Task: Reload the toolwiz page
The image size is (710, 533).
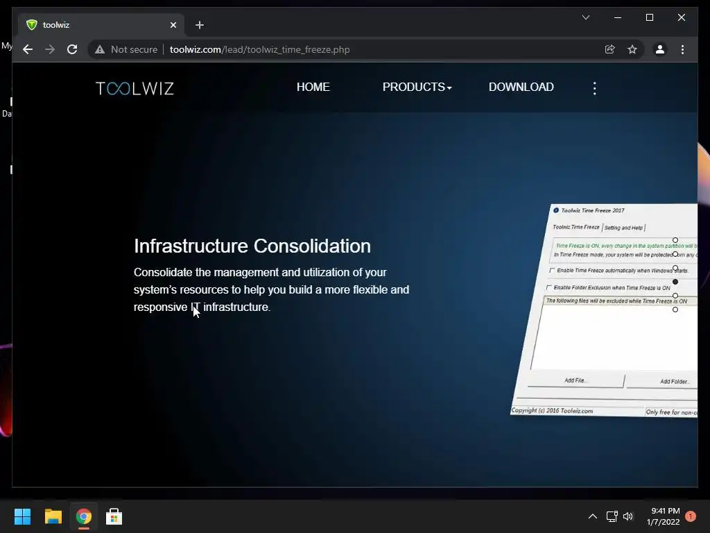Action: click(x=72, y=49)
